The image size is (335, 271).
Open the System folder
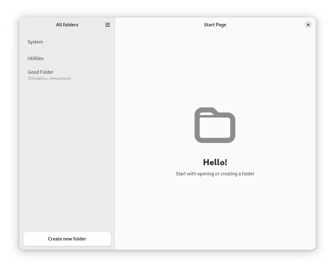(67, 42)
